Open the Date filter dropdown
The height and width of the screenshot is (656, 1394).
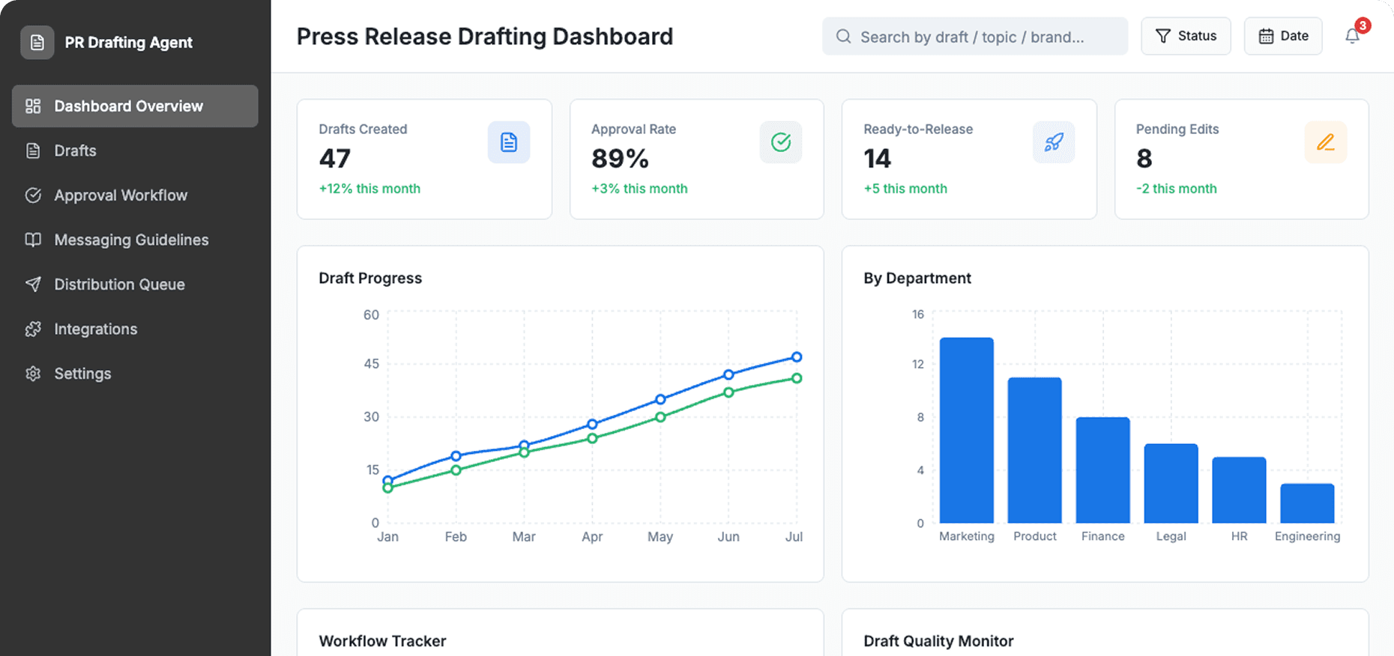[x=1283, y=36]
